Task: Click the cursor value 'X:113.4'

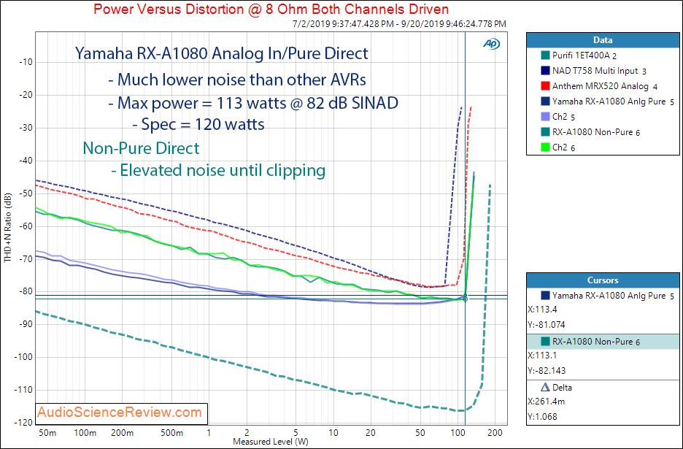Action: (542, 310)
